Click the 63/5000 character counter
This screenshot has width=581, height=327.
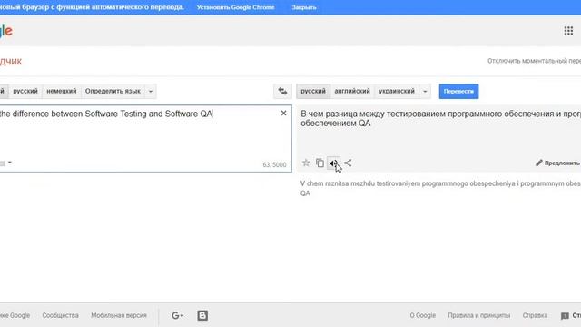(274, 165)
